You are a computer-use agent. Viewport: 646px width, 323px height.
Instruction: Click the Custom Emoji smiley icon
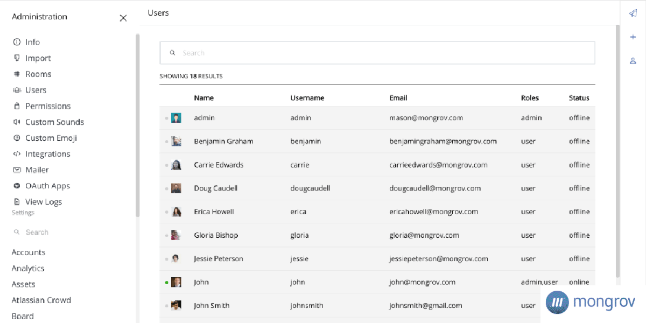(x=17, y=138)
